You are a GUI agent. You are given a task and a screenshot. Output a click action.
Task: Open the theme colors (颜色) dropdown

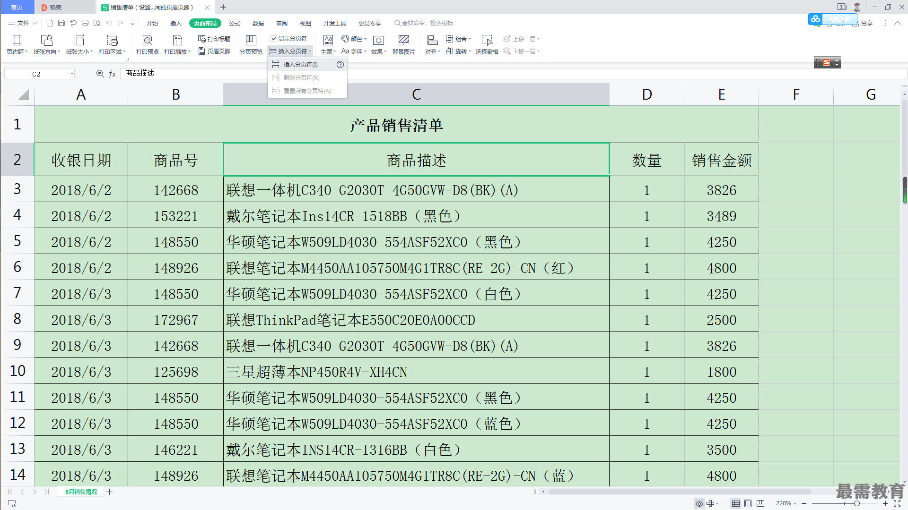coord(354,39)
